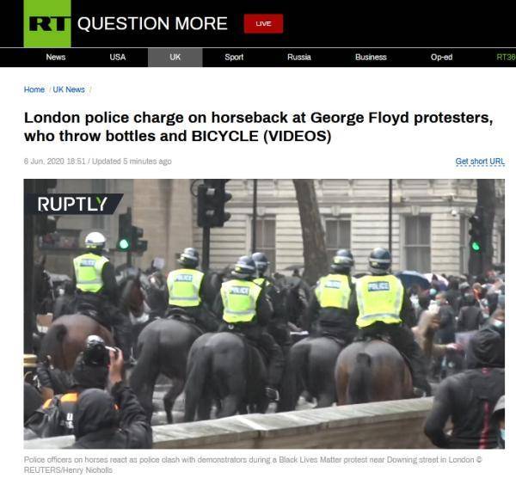Click the RUPTLY watermark logo
The height and width of the screenshot is (478, 516).
click(x=73, y=204)
